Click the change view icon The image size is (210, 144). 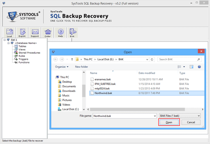pos(179,67)
